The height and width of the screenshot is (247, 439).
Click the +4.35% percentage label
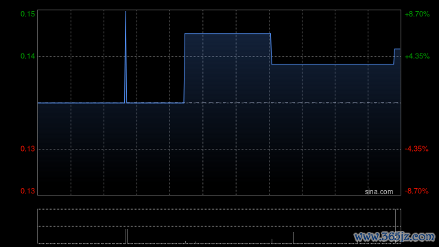coord(417,56)
